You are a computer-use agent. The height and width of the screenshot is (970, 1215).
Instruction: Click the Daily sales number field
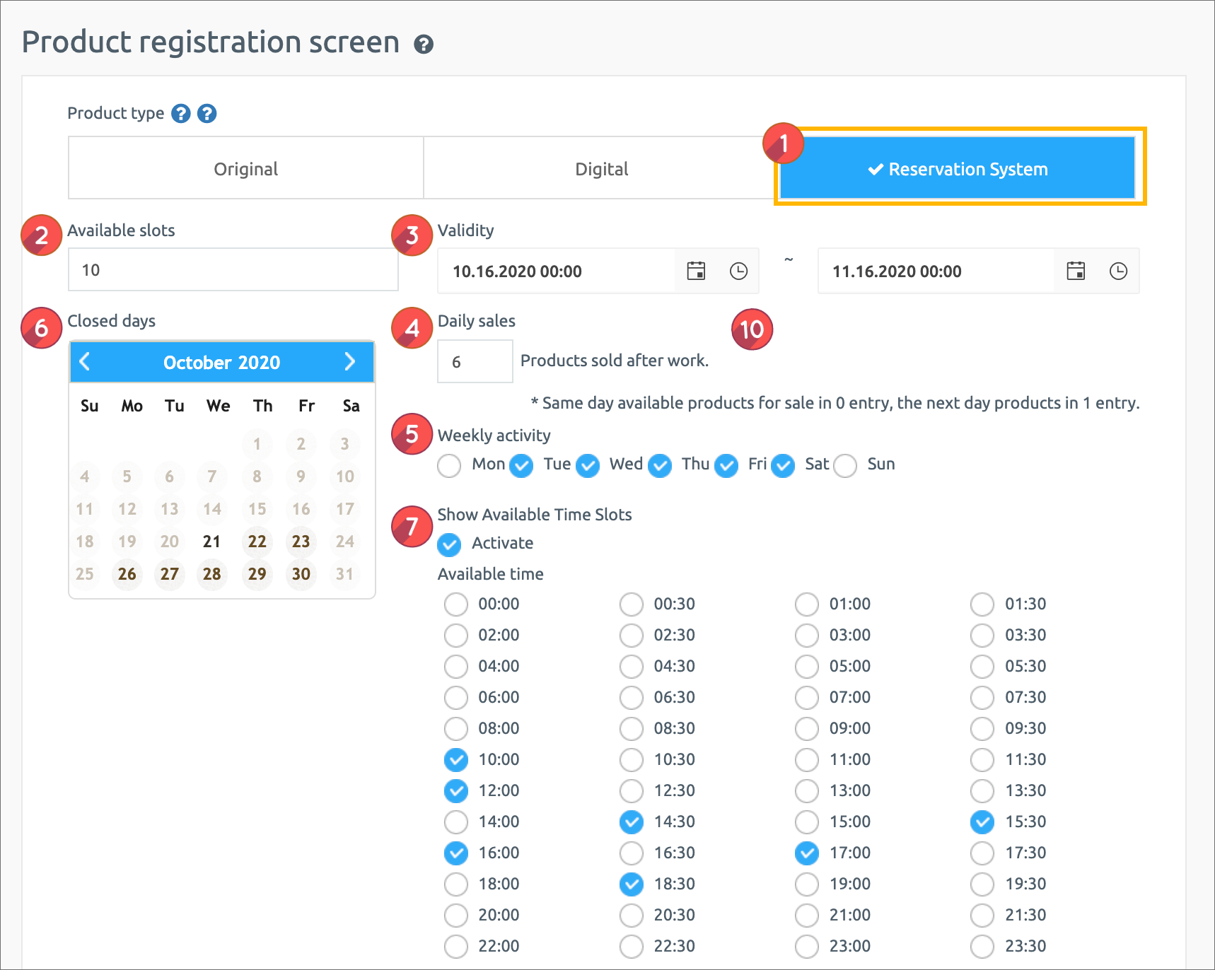coord(475,361)
